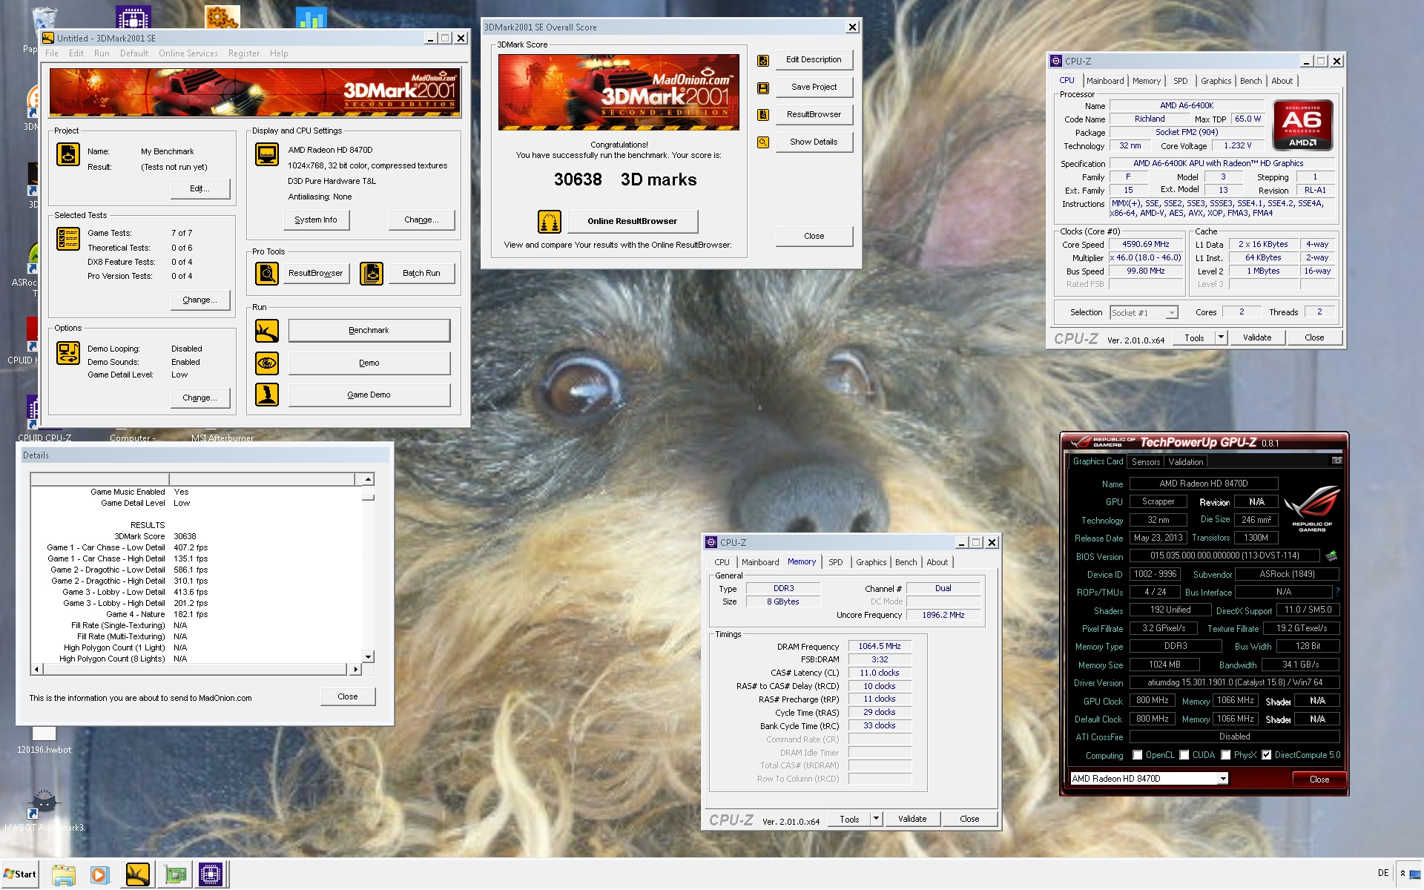Screen dimensions: 1424x890
Task: Click the Multiplier value field in CPU-Z
Action: (1145, 257)
